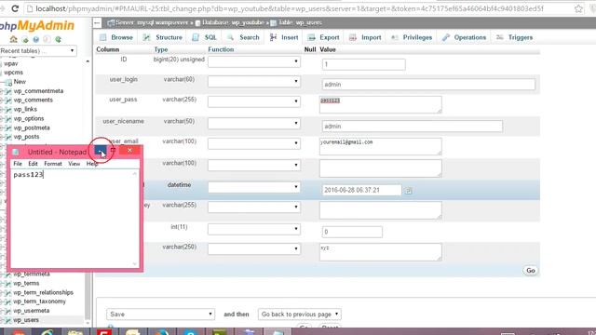Switch to the Operations tab

464,37
